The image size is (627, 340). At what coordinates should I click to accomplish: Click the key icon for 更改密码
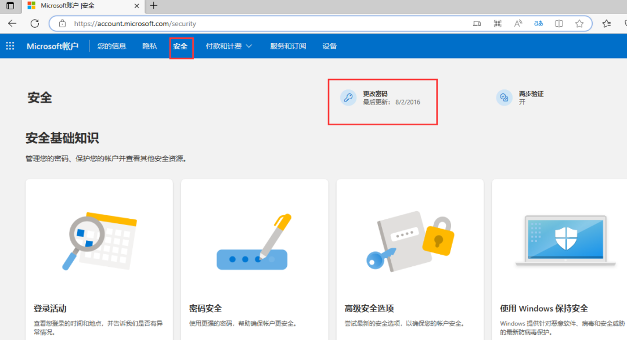(348, 97)
